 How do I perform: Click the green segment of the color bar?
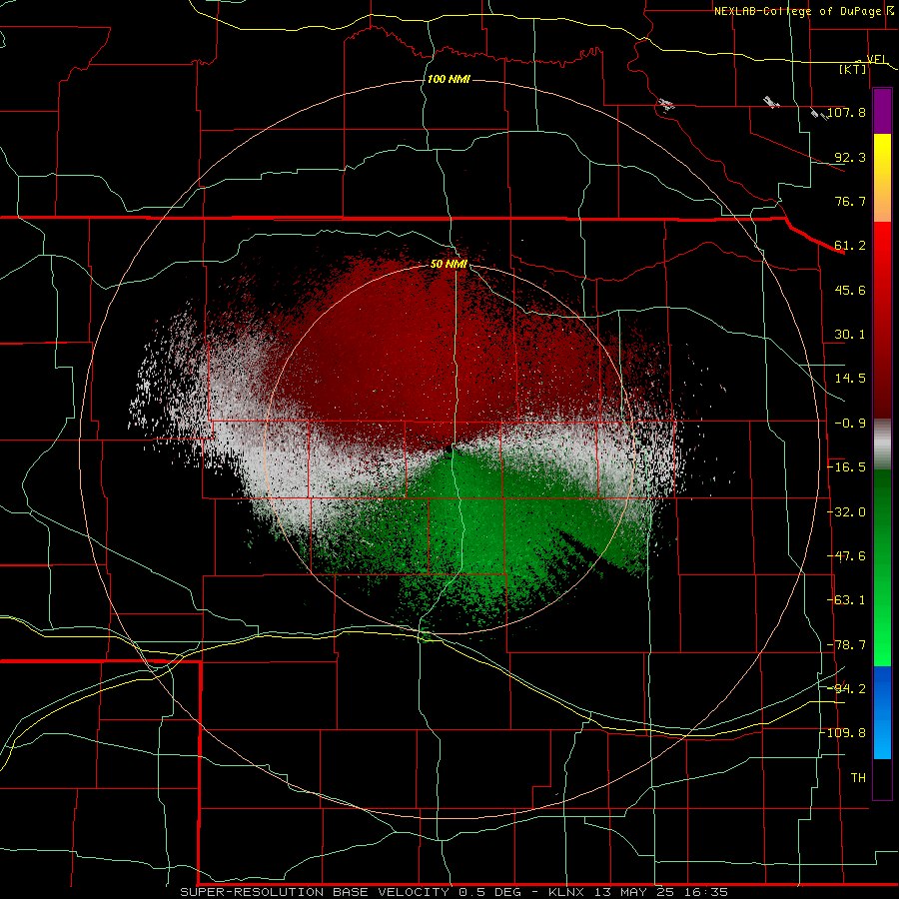coord(882,567)
